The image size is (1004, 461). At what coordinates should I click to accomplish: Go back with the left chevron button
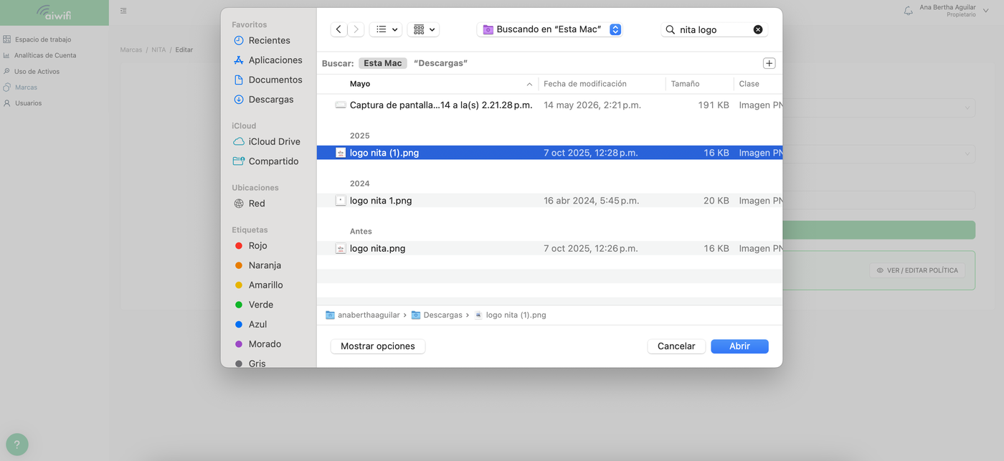click(339, 29)
